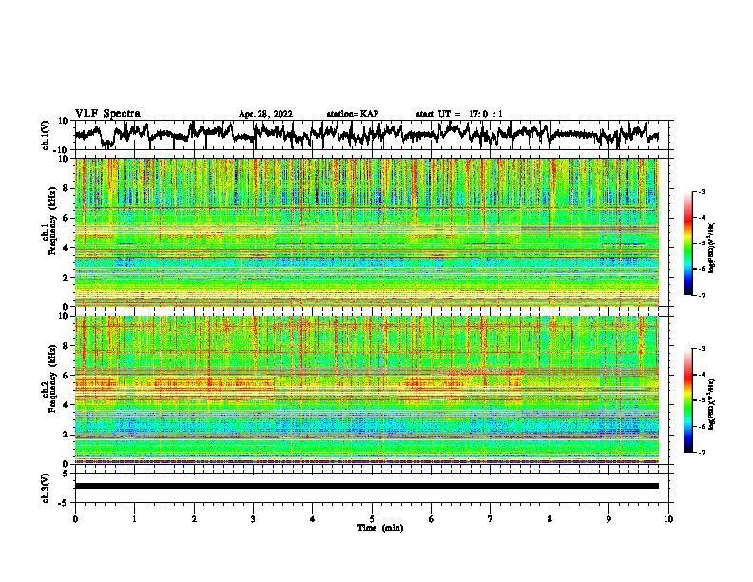Click the ch.1 voltage waveform trace panel
This screenshot has width=753, height=582.
(x=374, y=135)
